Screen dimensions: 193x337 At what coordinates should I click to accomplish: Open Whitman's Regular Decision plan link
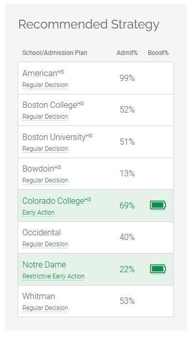pos(45,308)
